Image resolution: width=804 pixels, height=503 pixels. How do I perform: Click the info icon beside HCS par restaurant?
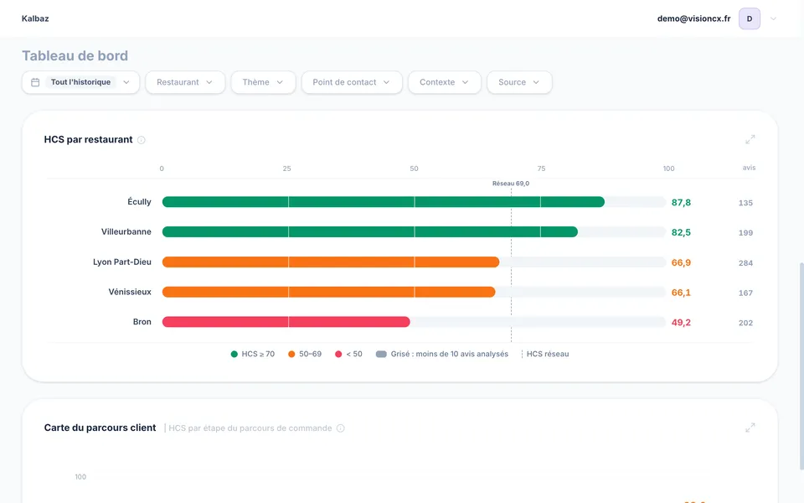click(141, 140)
